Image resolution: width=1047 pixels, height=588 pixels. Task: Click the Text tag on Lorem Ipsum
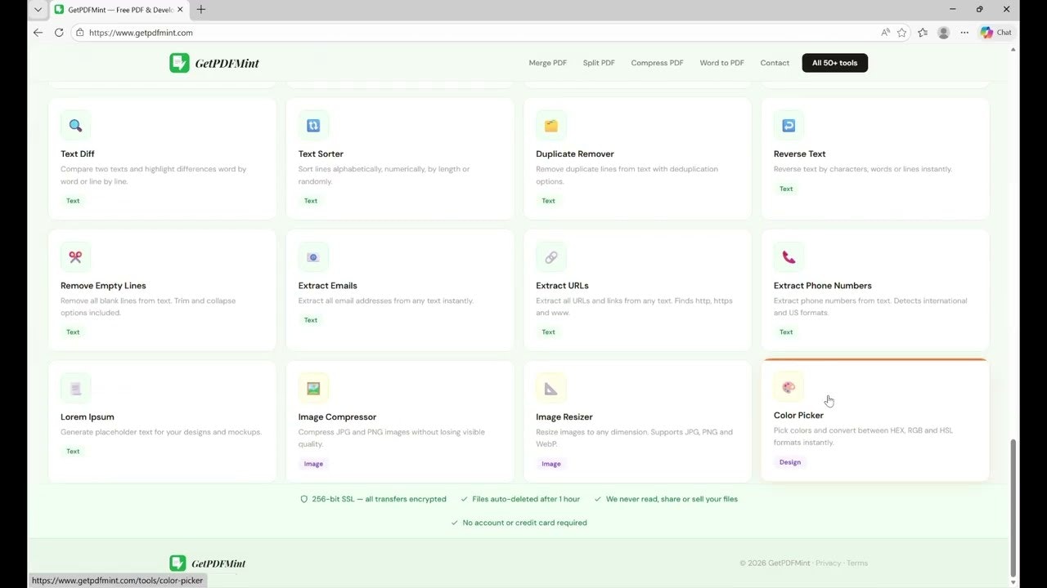tap(73, 451)
